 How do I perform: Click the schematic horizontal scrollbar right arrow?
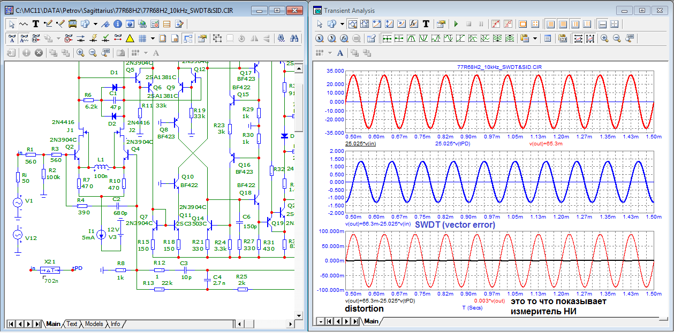pos(290,324)
